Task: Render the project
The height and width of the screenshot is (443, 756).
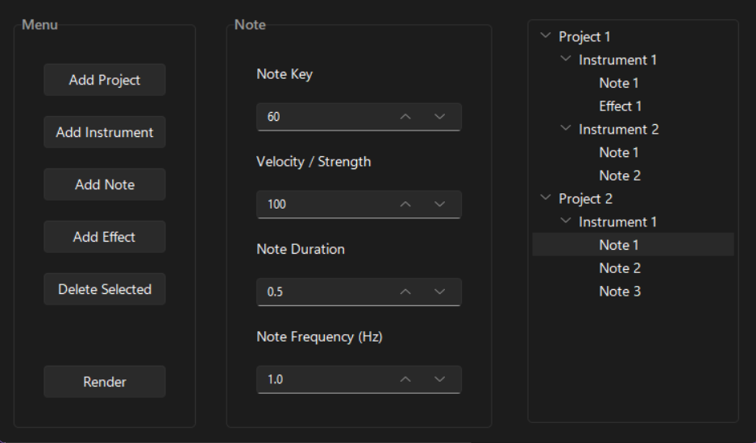Action: pos(105,382)
